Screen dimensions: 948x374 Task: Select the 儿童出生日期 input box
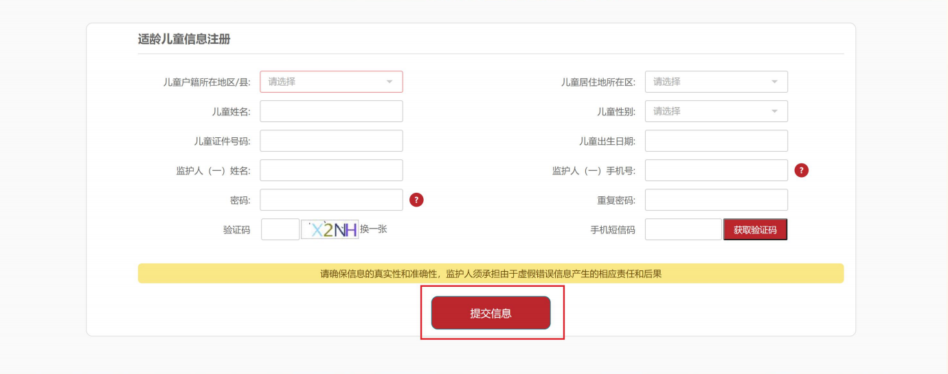(x=716, y=141)
